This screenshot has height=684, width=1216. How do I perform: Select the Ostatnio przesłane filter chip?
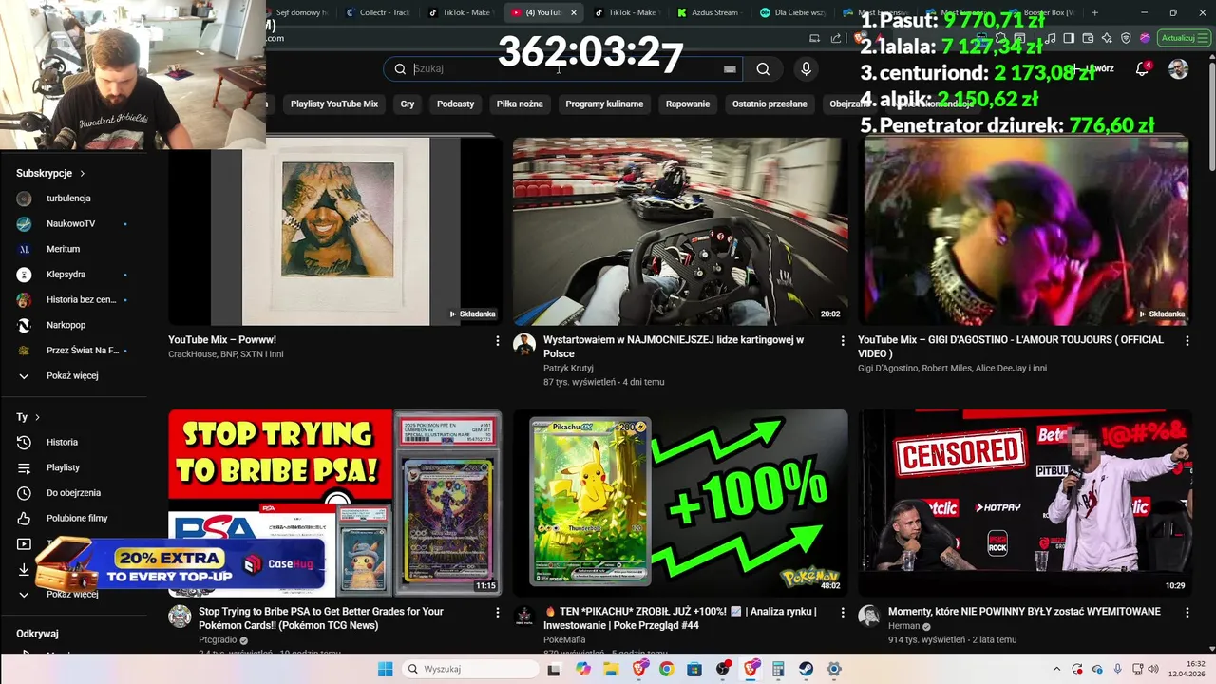tap(769, 104)
